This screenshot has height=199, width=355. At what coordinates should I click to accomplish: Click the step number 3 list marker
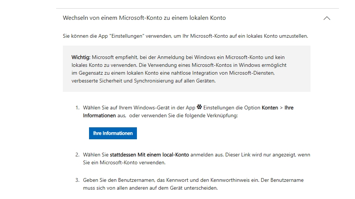(77, 180)
